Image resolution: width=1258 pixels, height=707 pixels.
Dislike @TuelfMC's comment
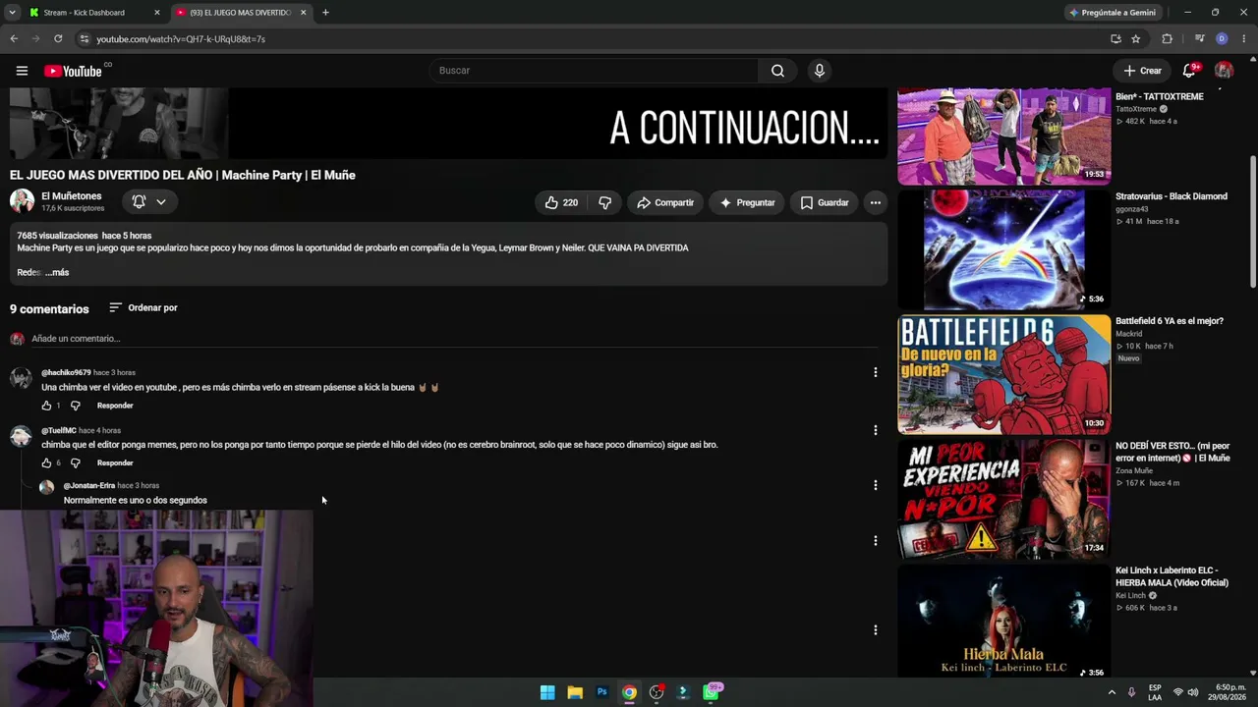coord(75,462)
